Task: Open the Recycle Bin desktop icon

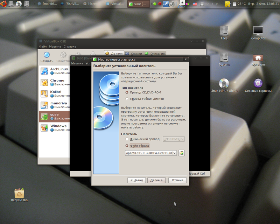Action: (x=19, y=194)
